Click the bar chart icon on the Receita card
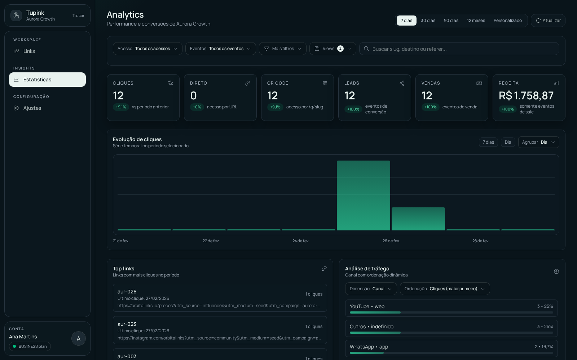This screenshot has height=360, width=577. [556, 83]
